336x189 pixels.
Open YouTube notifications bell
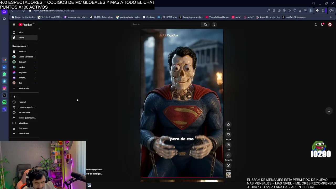[322, 24]
